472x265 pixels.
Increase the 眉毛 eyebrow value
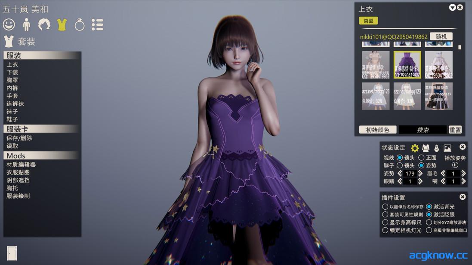pyautogui.click(x=463, y=174)
